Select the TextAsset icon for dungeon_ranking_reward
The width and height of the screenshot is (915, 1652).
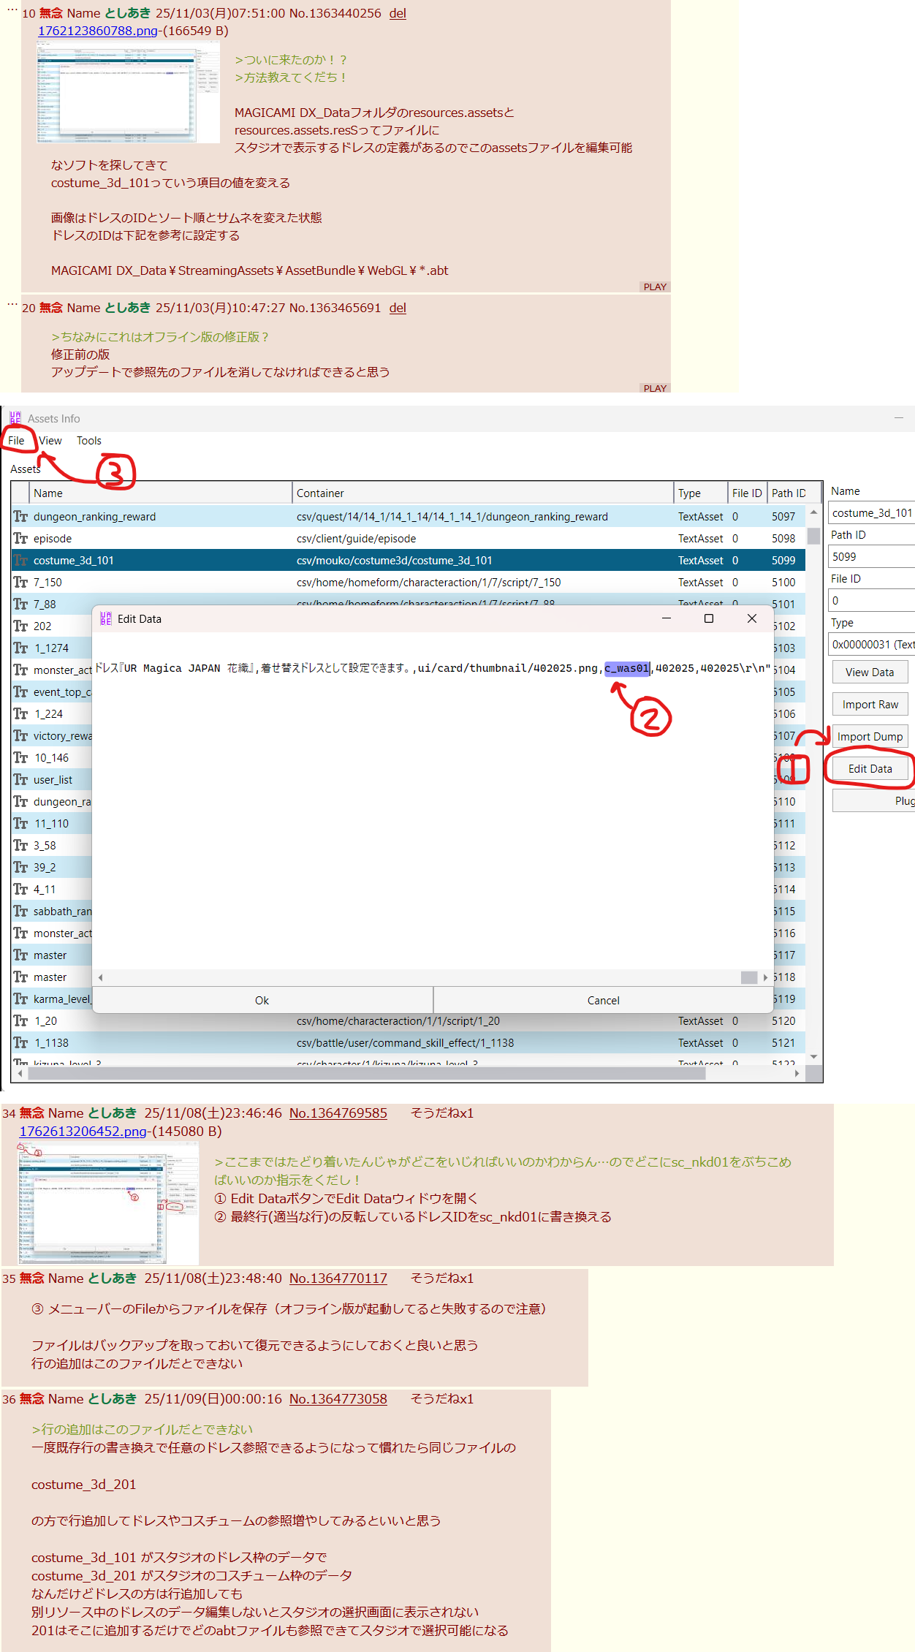20,517
